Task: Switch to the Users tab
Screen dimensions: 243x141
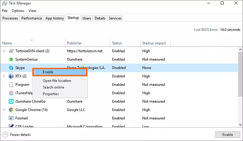Action: 87,18
